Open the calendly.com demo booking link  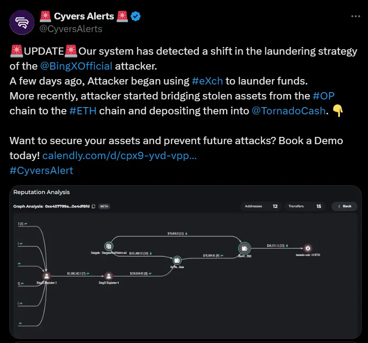119,155
